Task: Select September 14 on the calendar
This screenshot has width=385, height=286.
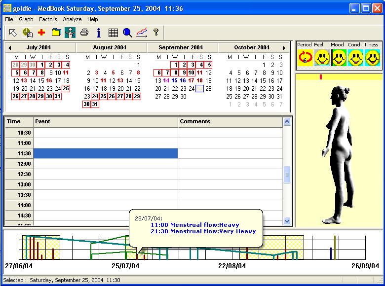Action: [x=166, y=80]
